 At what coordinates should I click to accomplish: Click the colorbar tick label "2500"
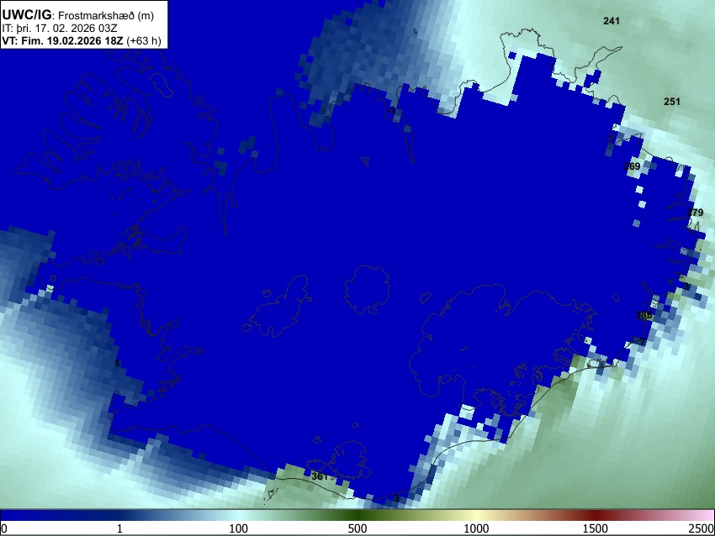pos(702,528)
